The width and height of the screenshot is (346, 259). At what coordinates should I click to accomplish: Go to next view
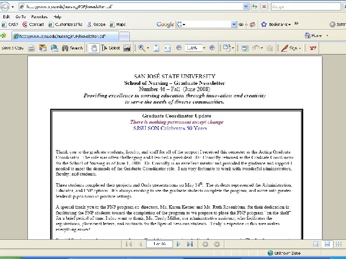point(217,244)
